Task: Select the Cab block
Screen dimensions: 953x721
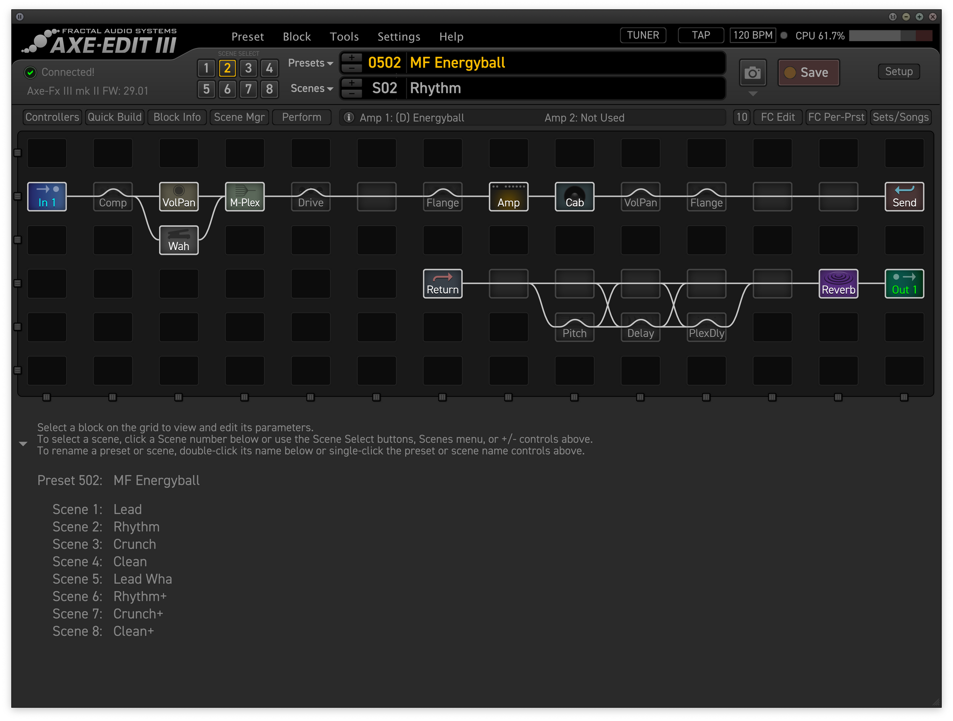Action: click(574, 196)
